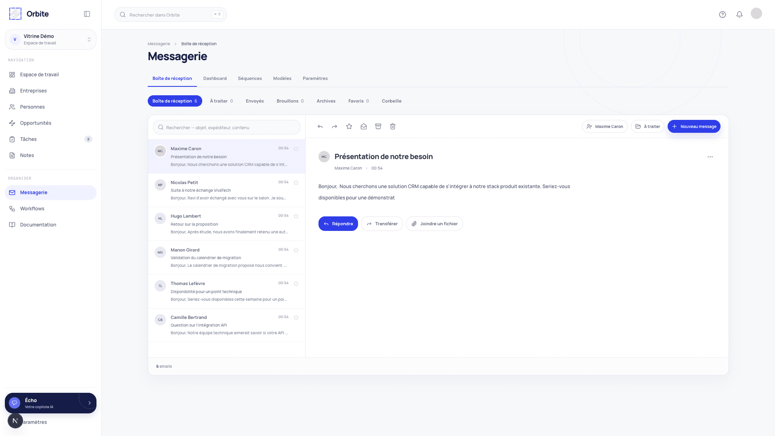Select Messagerie in the sidebar
The height and width of the screenshot is (436, 775).
50,193
